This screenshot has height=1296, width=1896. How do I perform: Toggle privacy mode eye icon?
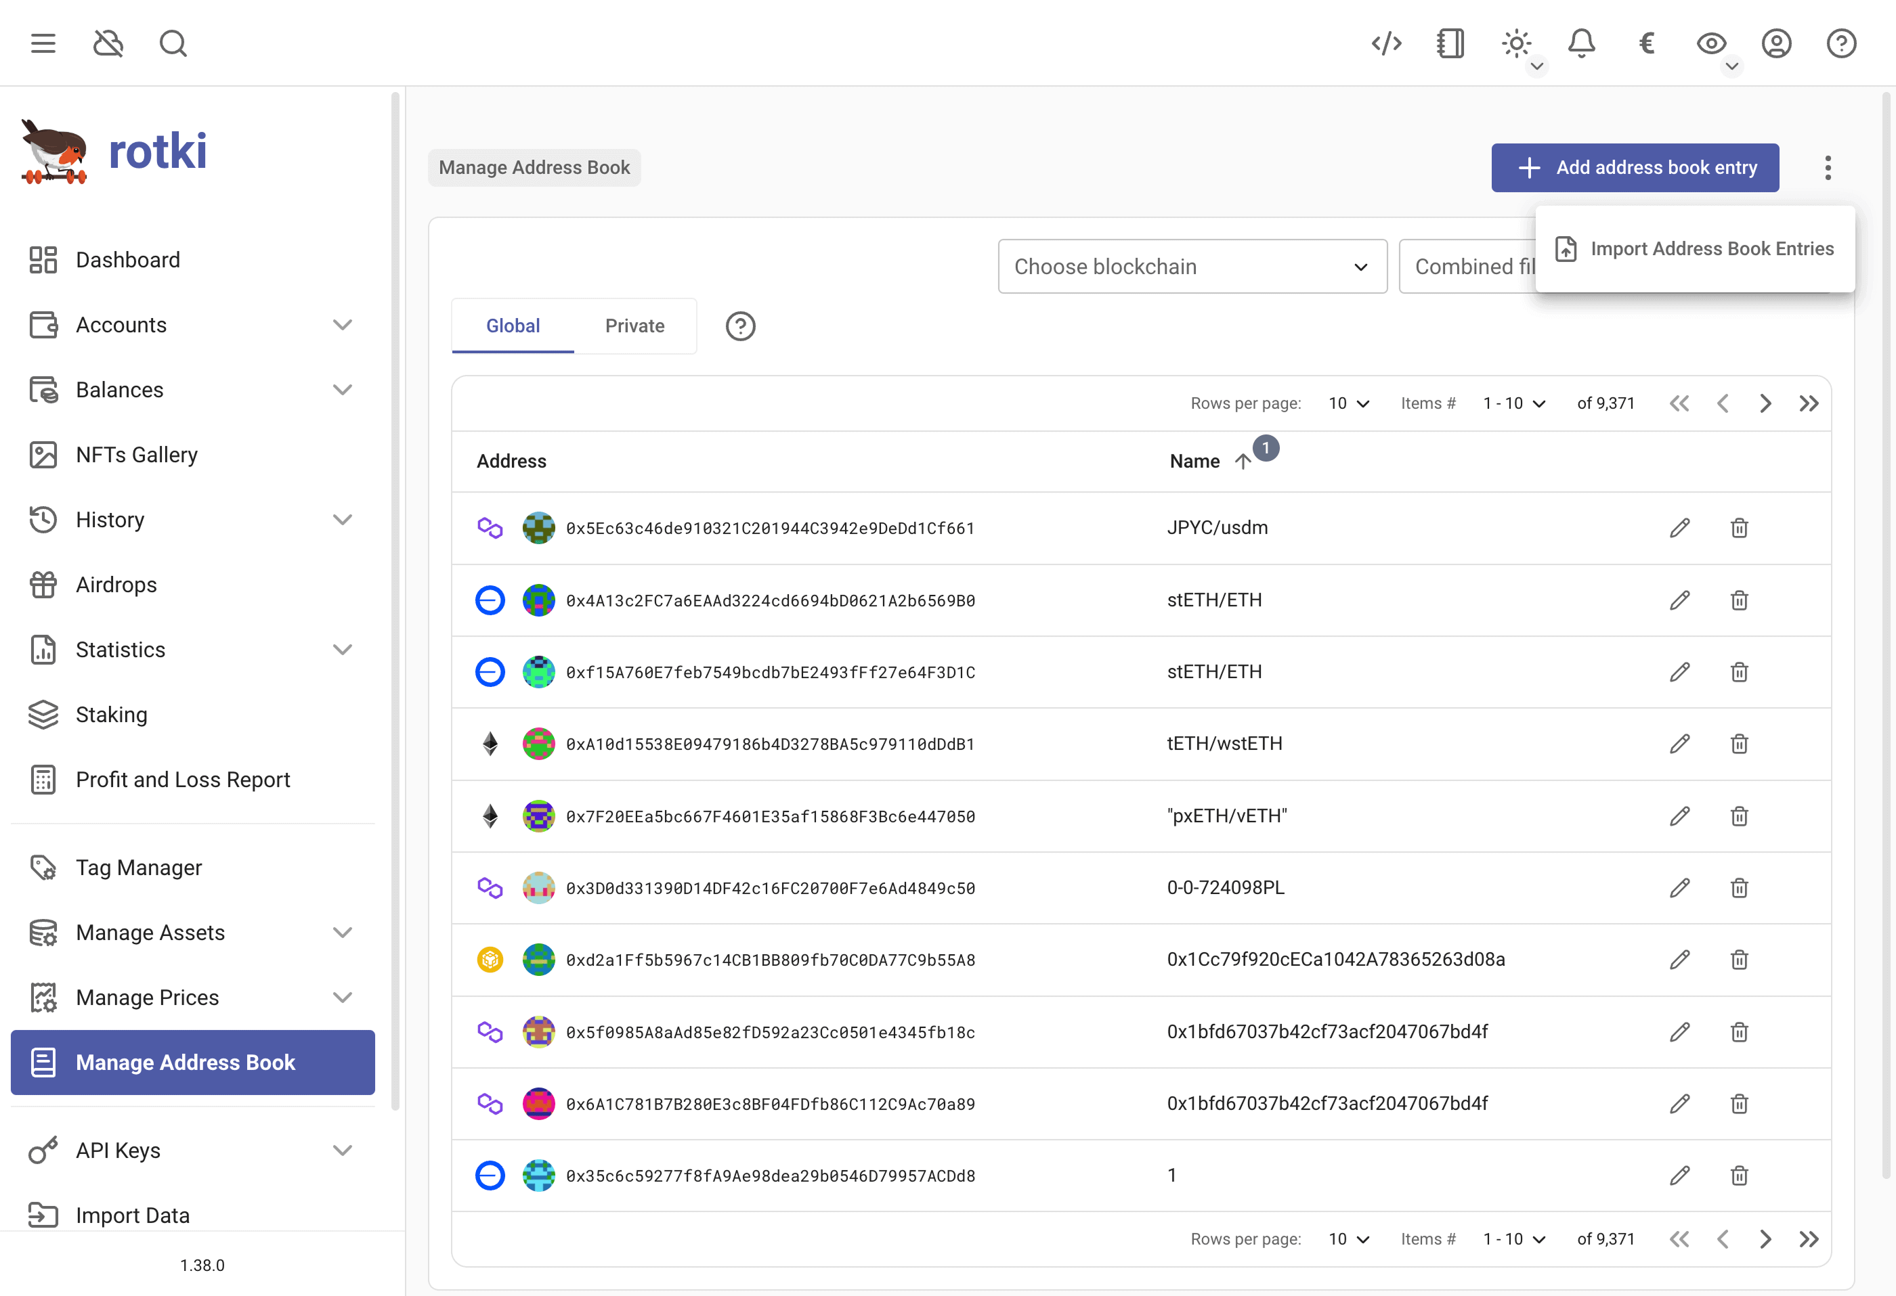coord(1711,43)
